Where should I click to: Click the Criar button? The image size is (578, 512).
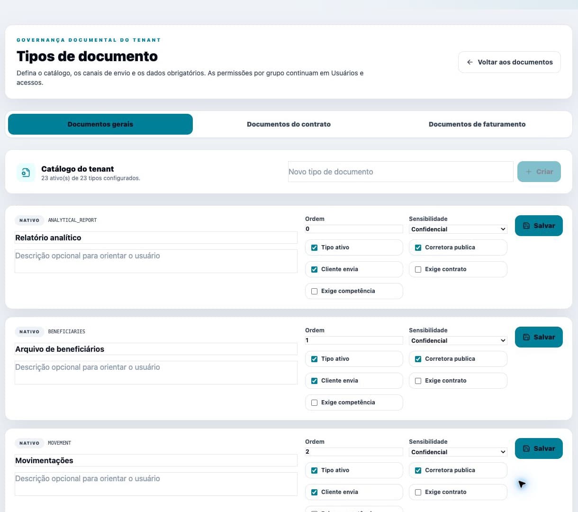[x=539, y=172]
